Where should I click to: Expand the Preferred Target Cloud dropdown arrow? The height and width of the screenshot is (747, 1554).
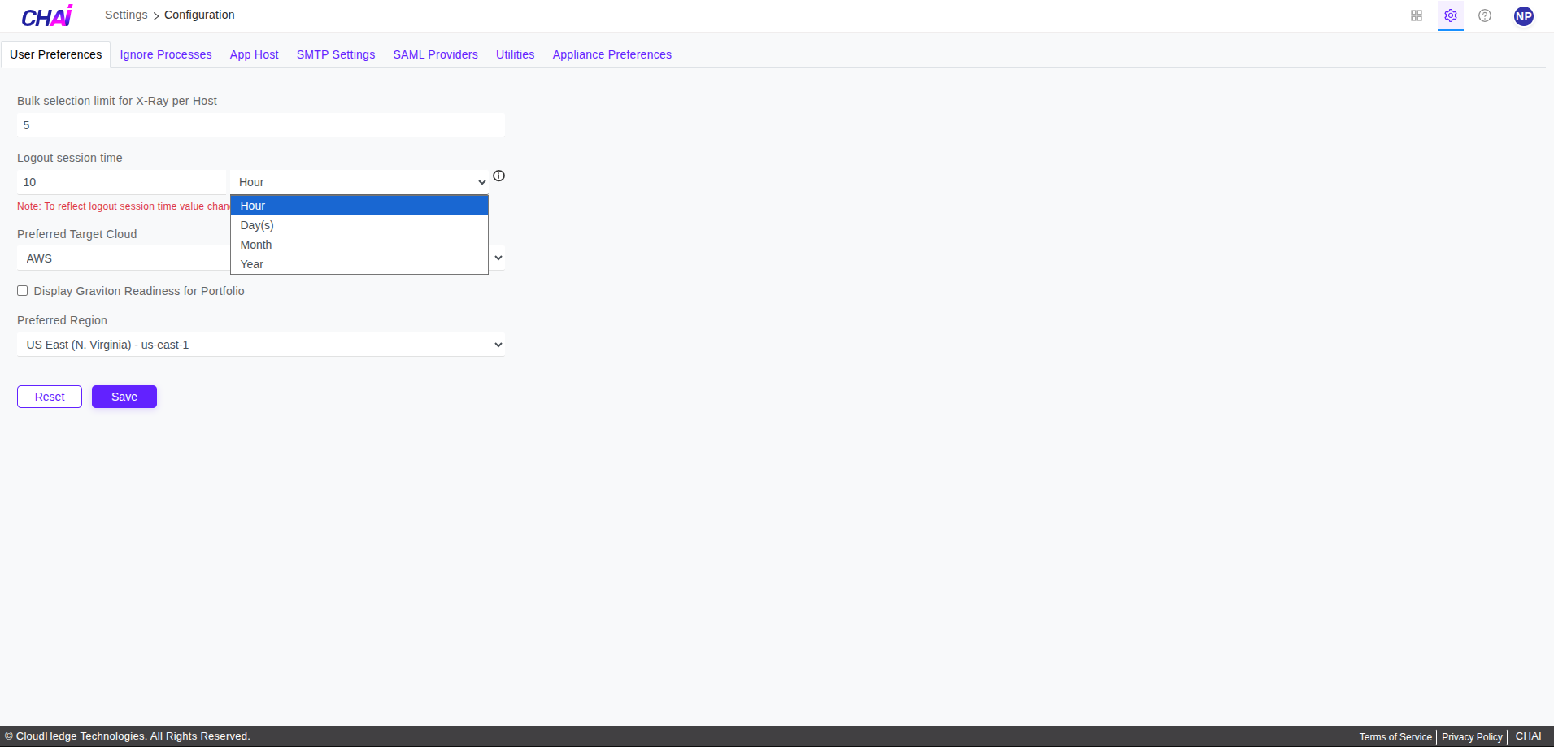pos(498,258)
